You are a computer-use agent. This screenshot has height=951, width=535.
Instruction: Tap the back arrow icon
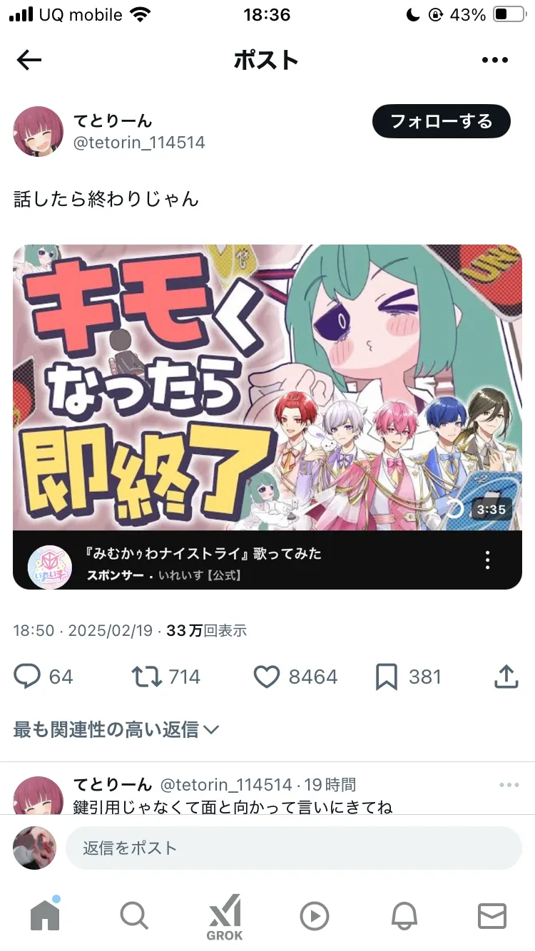29,61
